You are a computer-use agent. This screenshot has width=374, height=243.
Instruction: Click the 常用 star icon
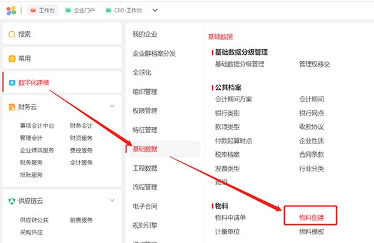[x=12, y=59]
